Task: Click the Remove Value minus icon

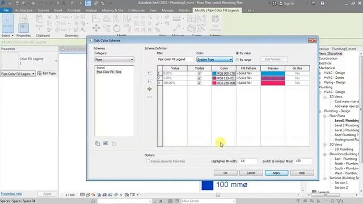Action: 150,97
